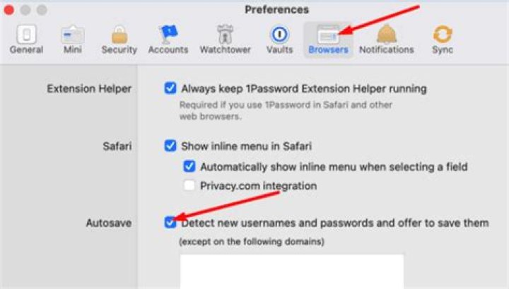The width and height of the screenshot is (509, 289).
Task: Select the Mini preferences icon
Action: [73, 35]
